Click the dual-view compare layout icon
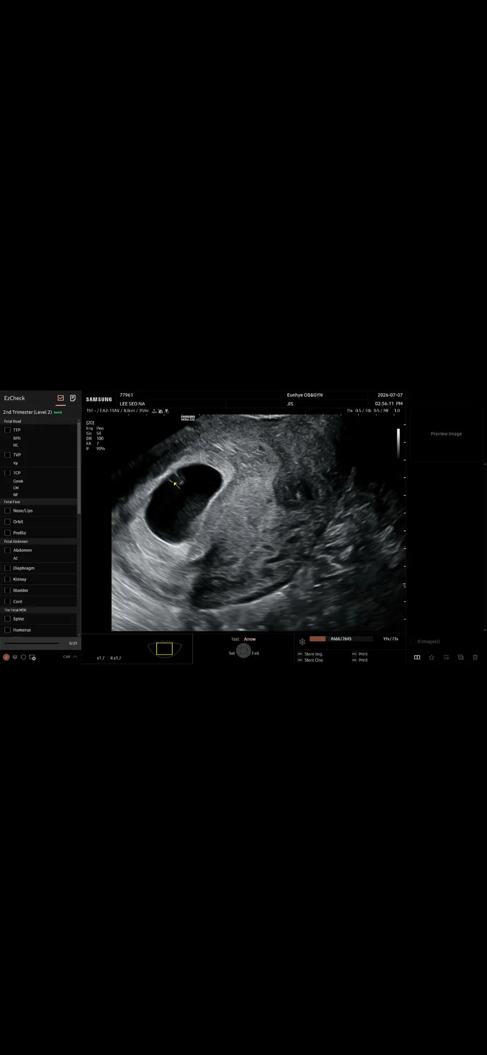The width and height of the screenshot is (487, 1055). (417, 657)
